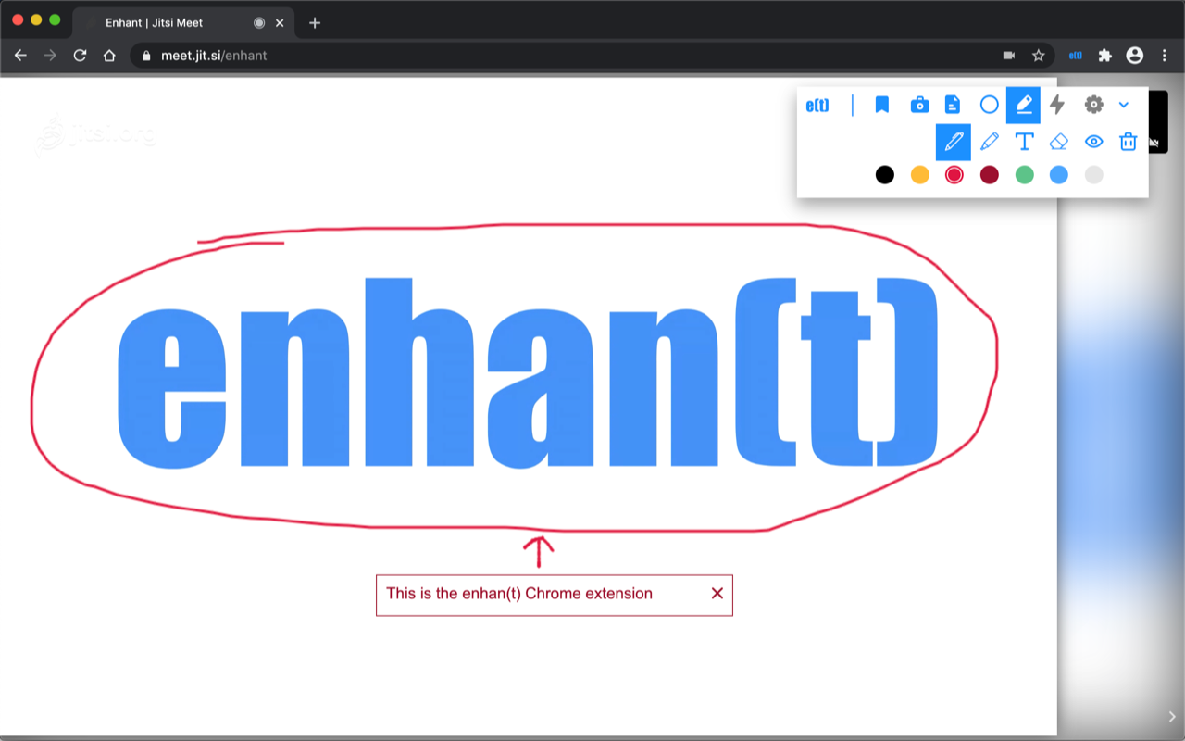Screen dimensions: 1185x741
Task: Click the meet.jit.si/enhant address bar
Action: point(592,56)
